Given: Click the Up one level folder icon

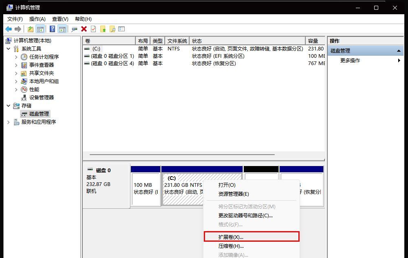Looking at the screenshot, I should 31,29.
